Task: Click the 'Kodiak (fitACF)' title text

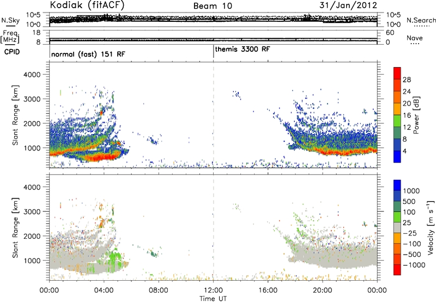Action: pyautogui.click(x=87, y=5)
